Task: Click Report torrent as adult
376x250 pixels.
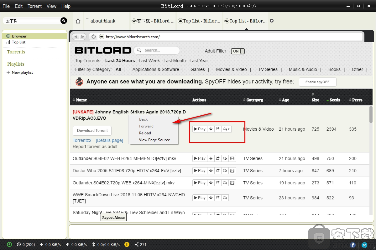Action: tap(95, 147)
